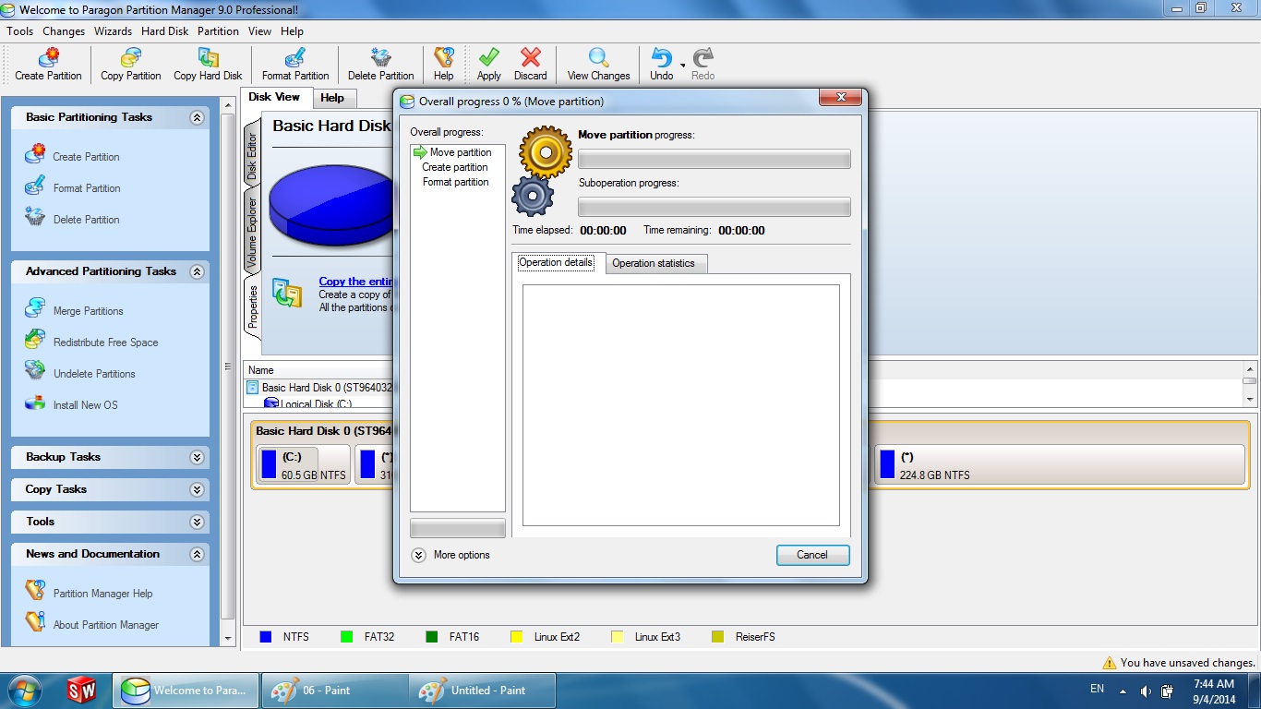Image resolution: width=1261 pixels, height=709 pixels.
Task: Cancel the Move partition operation
Action: click(812, 555)
